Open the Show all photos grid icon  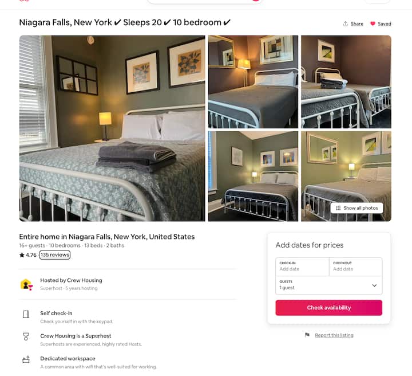pyautogui.click(x=338, y=208)
